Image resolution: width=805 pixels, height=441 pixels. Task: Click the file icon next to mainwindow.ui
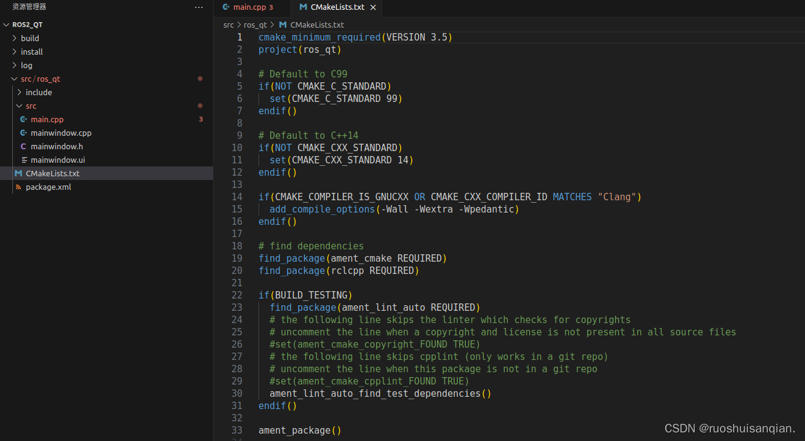point(24,160)
